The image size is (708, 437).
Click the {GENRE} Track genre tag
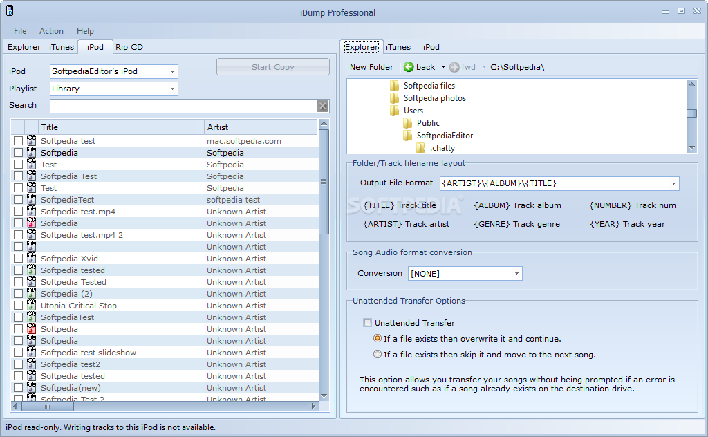[516, 224]
